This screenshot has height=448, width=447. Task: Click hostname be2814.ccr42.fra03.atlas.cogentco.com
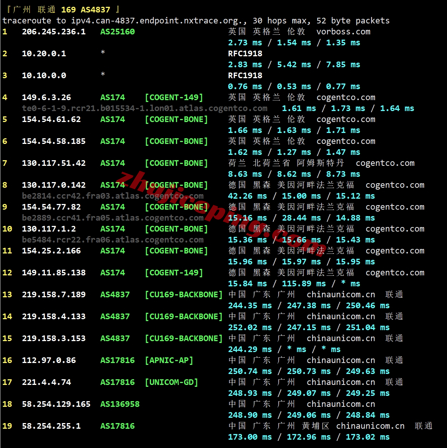click(x=113, y=196)
